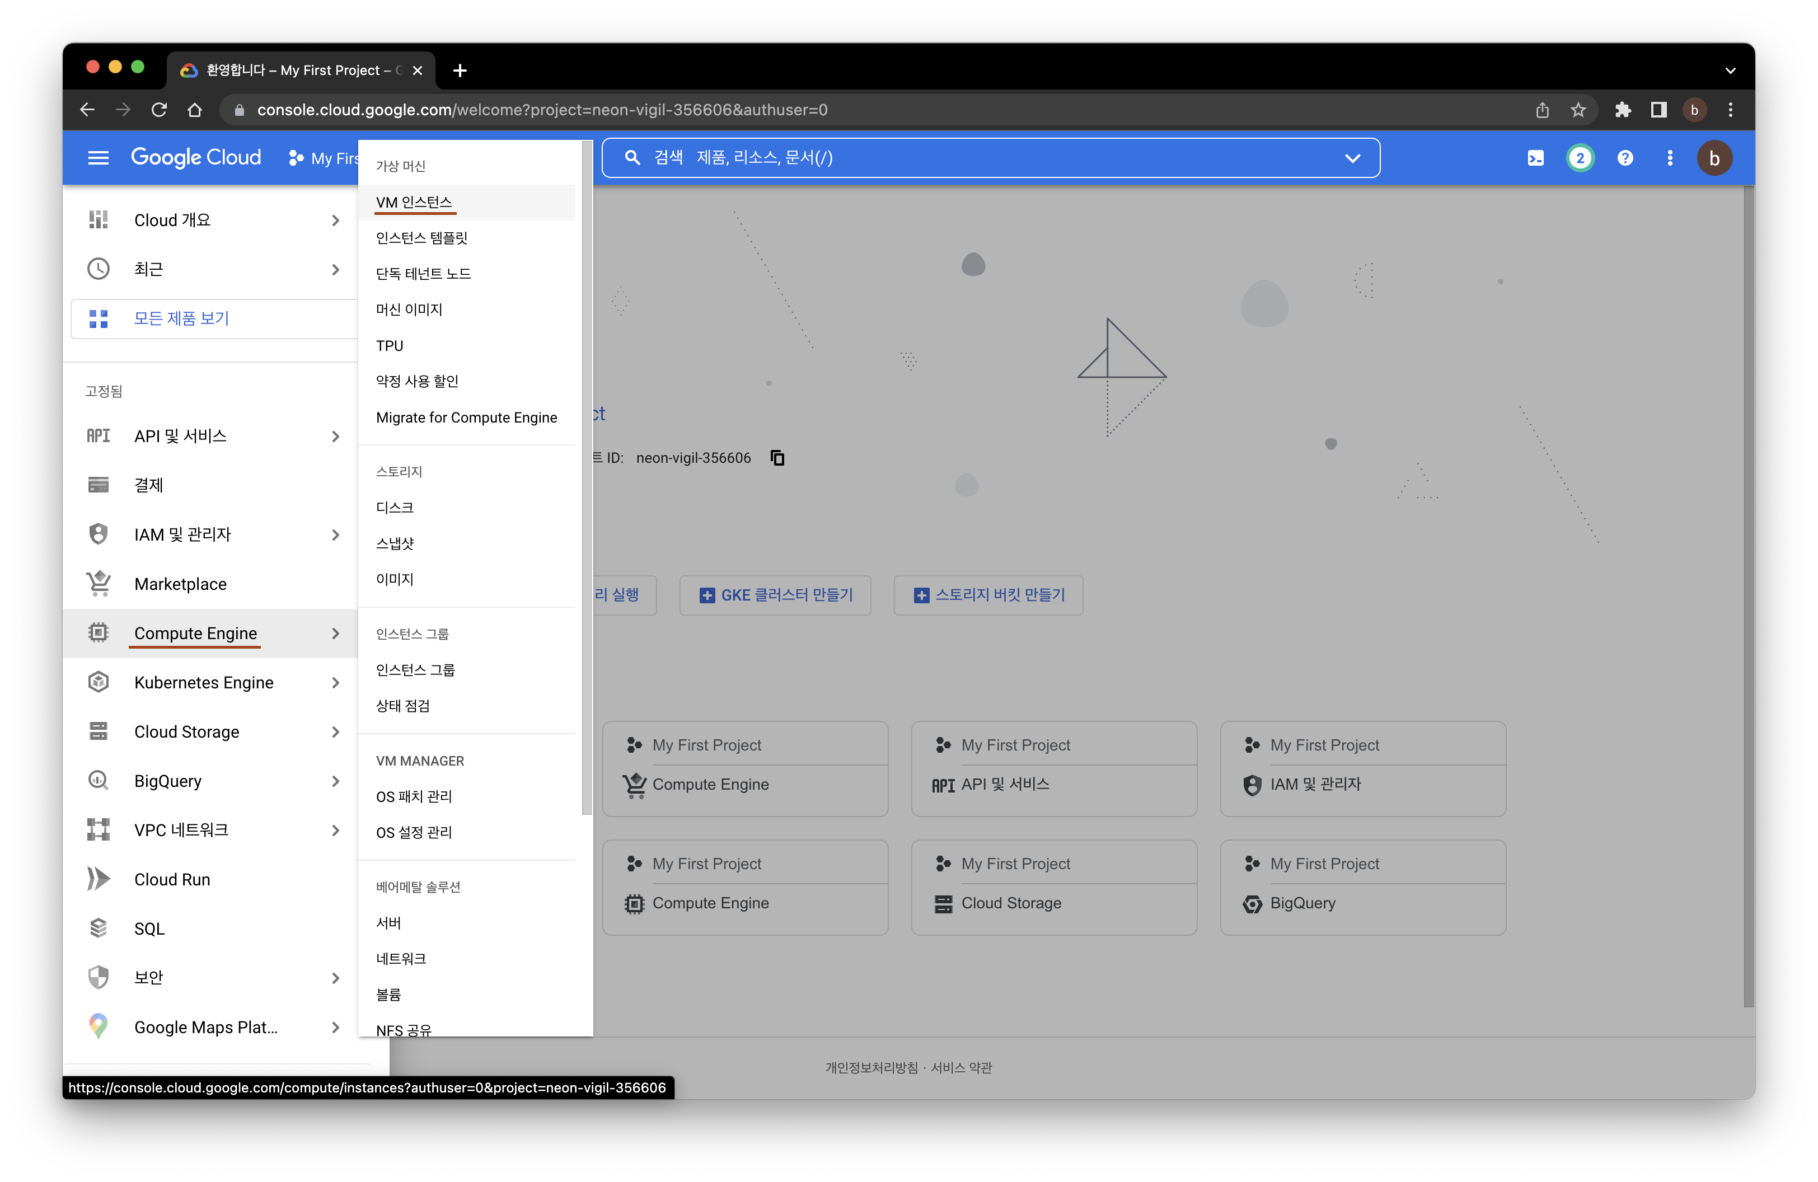This screenshot has height=1182, width=1818.
Task: Select 인스턴스 템플릿 menu entry
Action: (x=467, y=237)
